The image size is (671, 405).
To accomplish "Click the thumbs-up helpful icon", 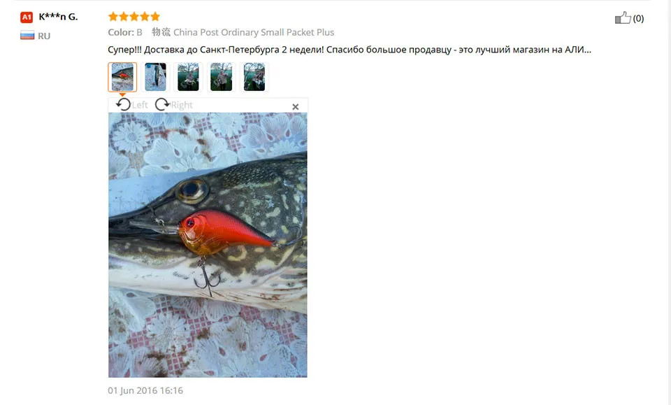I will [x=623, y=18].
